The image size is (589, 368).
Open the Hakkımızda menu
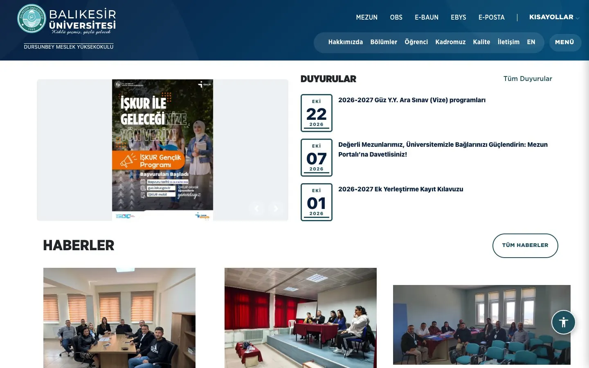(346, 42)
